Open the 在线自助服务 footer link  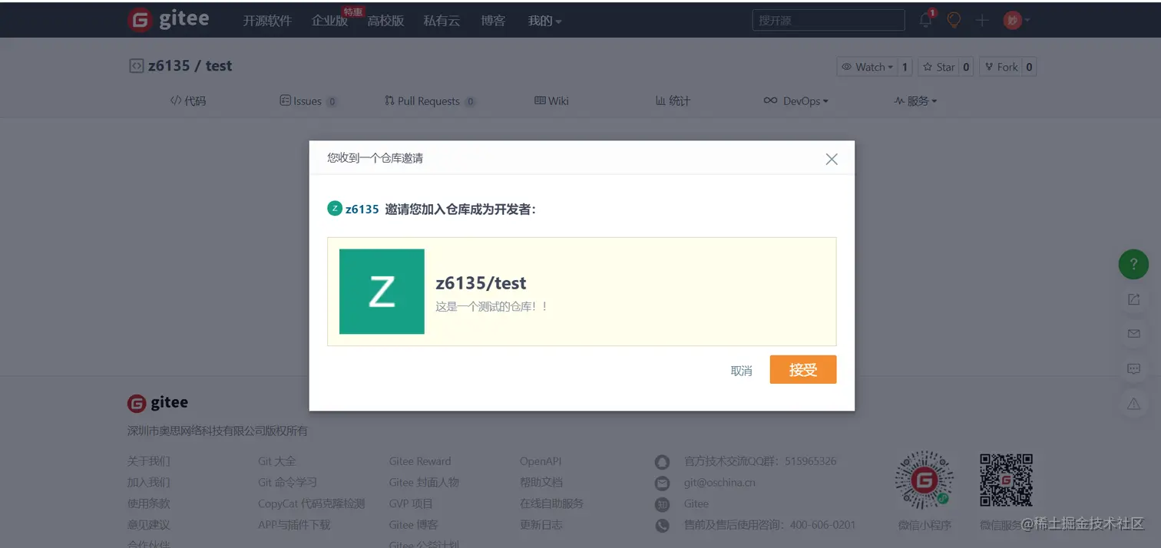coord(552,503)
